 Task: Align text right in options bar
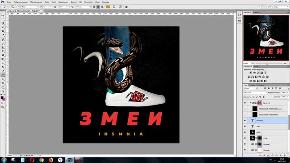click(102, 7)
